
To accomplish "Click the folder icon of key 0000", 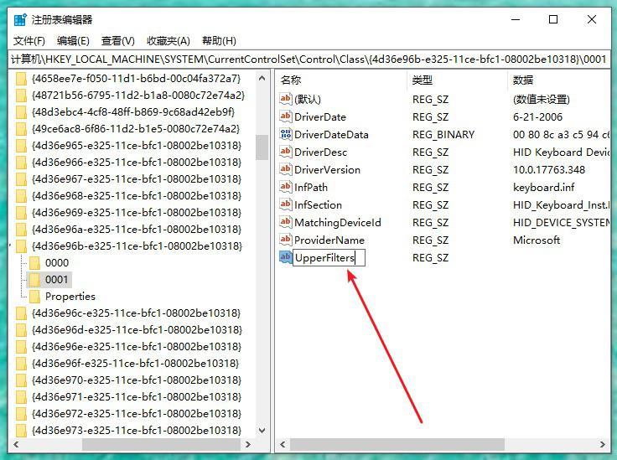I will (x=35, y=263).
